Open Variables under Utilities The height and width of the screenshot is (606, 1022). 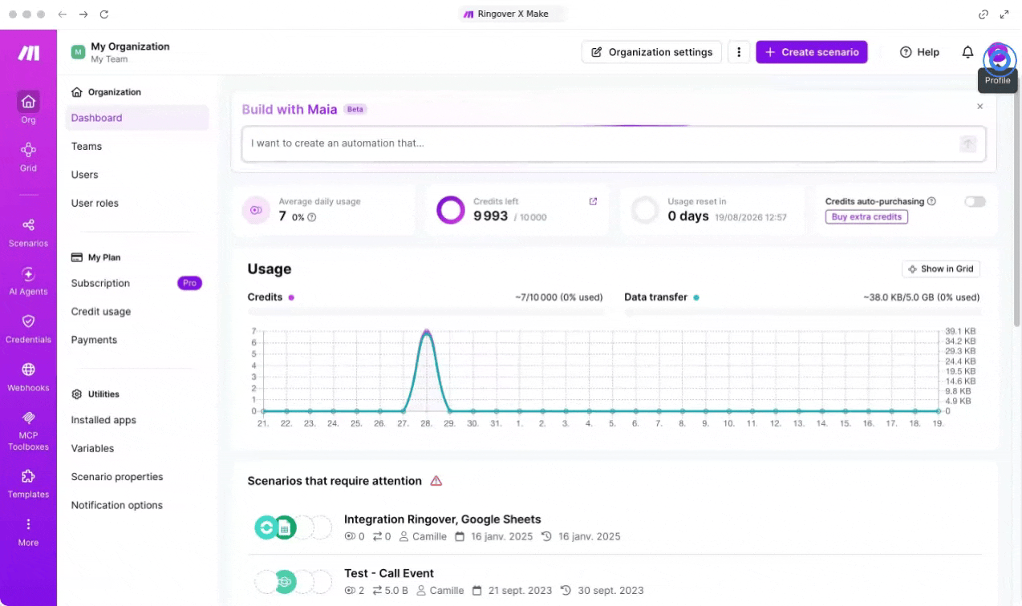[92, 449]
